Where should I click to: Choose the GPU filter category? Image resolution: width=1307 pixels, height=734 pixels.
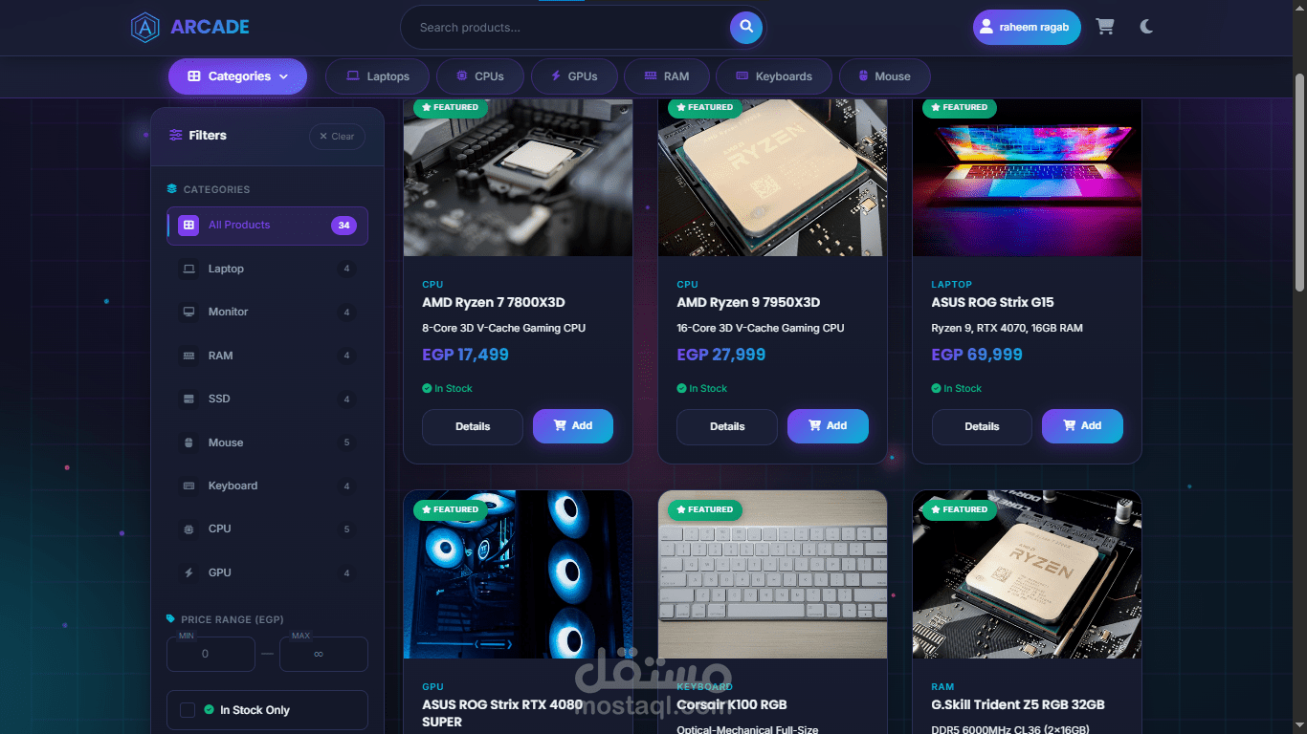(267, 572)
